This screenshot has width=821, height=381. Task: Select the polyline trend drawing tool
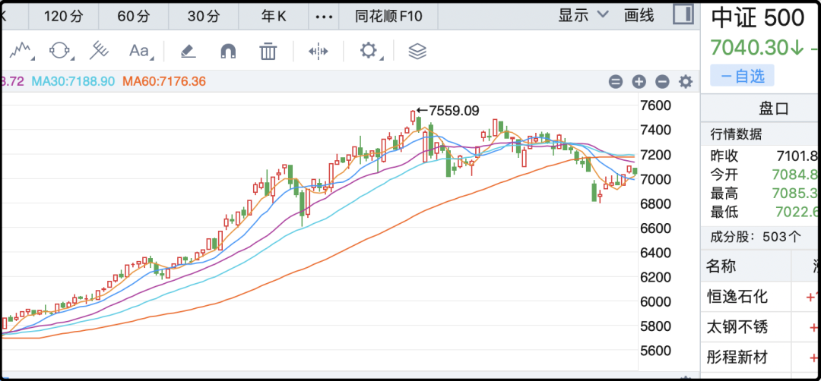21,51
